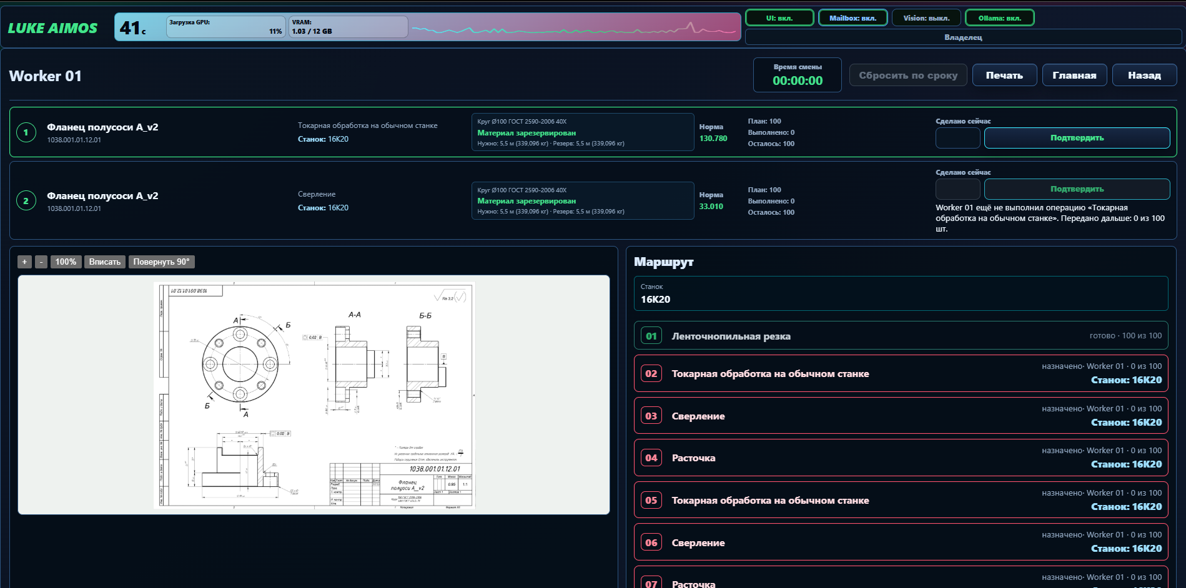Click the VRAM 1.03 / 12 GB meter
Screen dimensions: 1186x588
348,27
